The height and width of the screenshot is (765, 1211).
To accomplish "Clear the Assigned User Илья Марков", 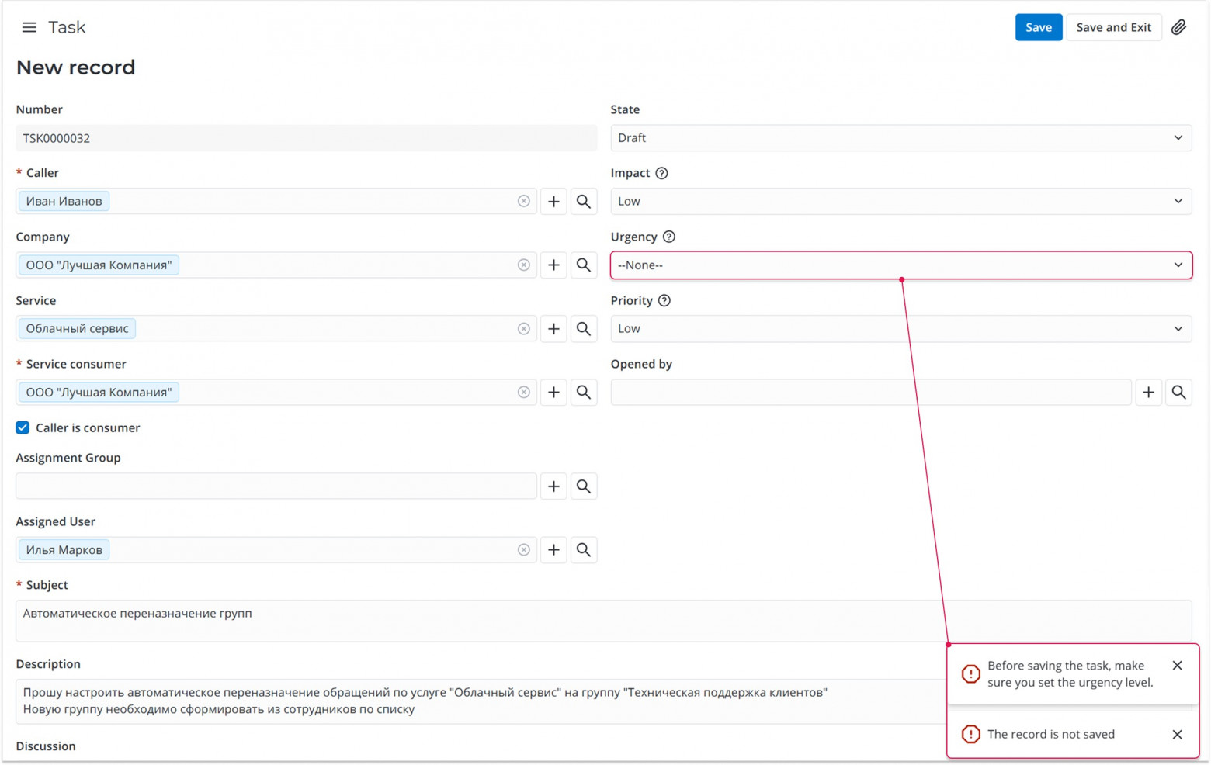I will pos(524,550).
